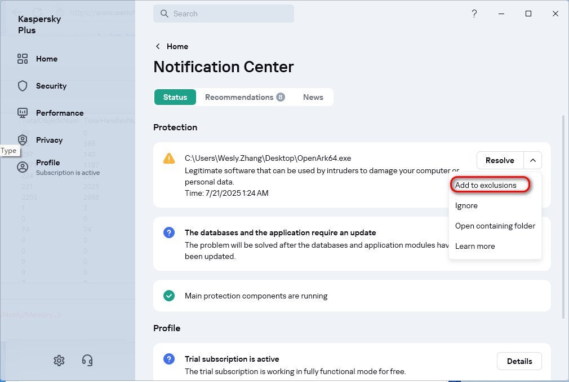The height and width of the screenshot is (382, 569).
Task: Switch to the Status tab
Action: (x=175, y=97)
